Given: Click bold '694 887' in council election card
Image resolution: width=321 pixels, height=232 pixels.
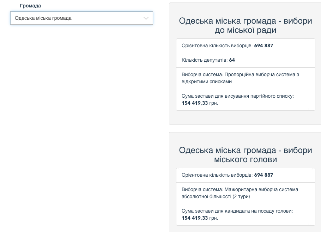Looking at the screenshot, I should [264, 46].
